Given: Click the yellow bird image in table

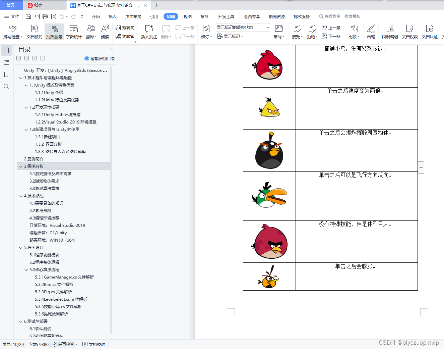Looking at the screenshot, I should tap(269, 107).
